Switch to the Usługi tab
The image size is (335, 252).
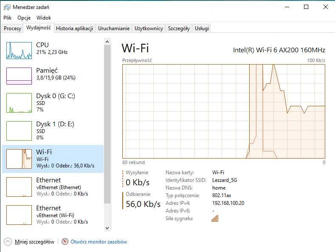202,28
